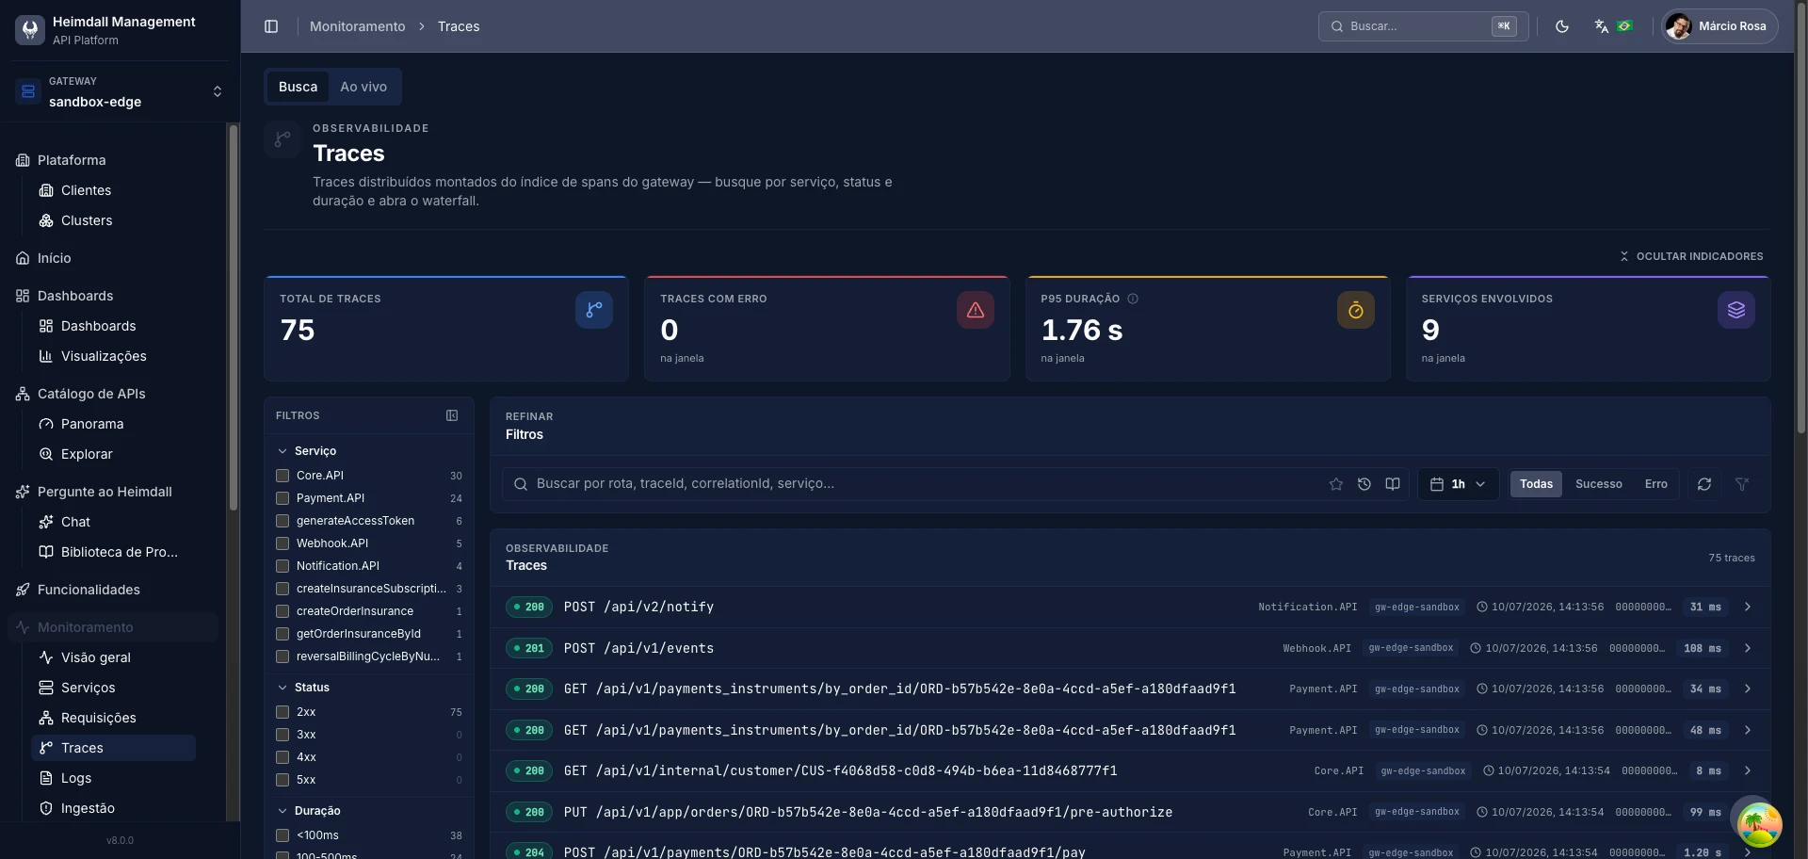Open Visualizações under Dashboards
This screenshot has width=1808, height=859.
click(104, 356)
